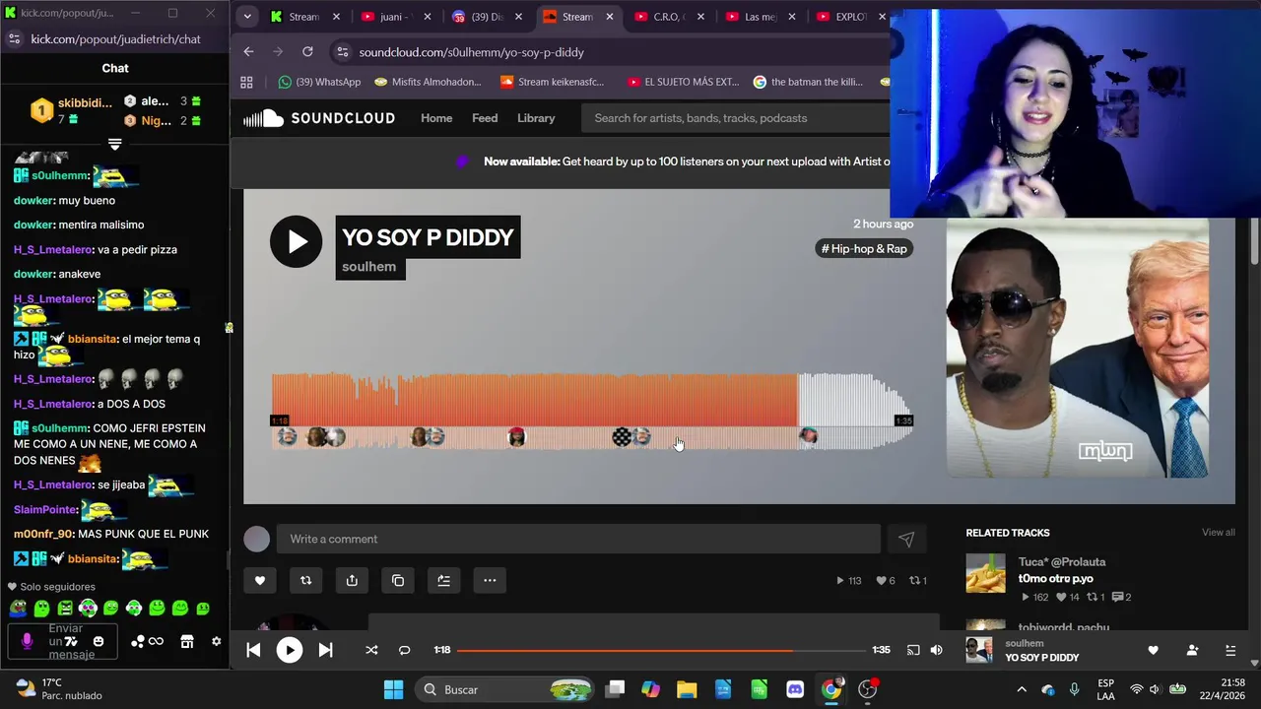Viewport: 1261px width, 709px height.
Task: Toggle repeat in the player bar
Action: [404, 650]
